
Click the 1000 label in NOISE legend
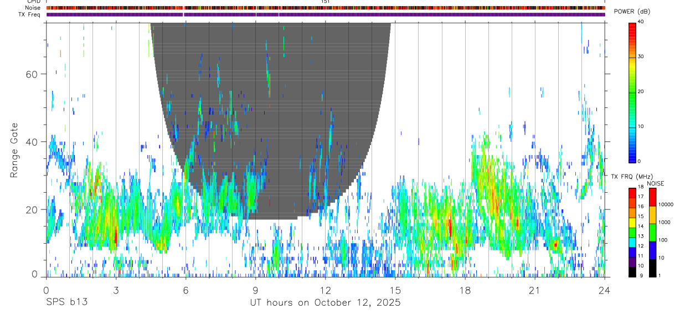(664, 222)
